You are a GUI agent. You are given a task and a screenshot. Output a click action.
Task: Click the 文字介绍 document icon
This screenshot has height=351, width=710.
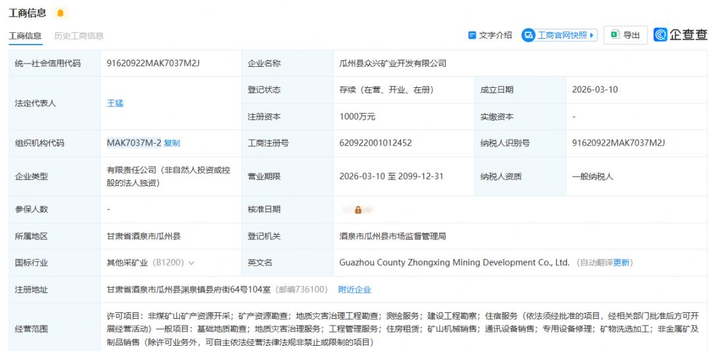tap(472, 35)
